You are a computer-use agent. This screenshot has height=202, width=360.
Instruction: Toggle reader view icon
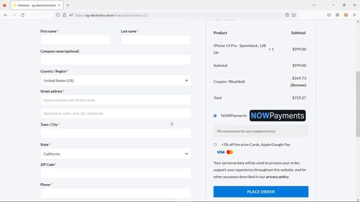(287, 15)
